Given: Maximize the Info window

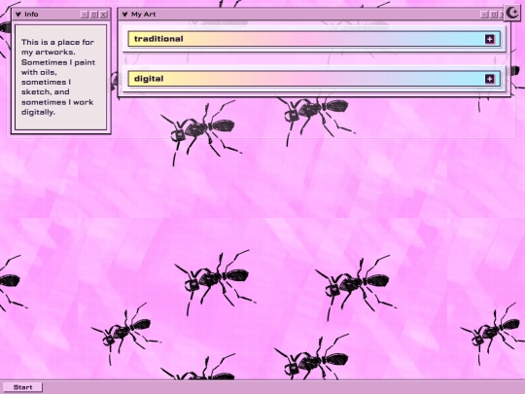Looking at the screenshot, I should 94,15.
